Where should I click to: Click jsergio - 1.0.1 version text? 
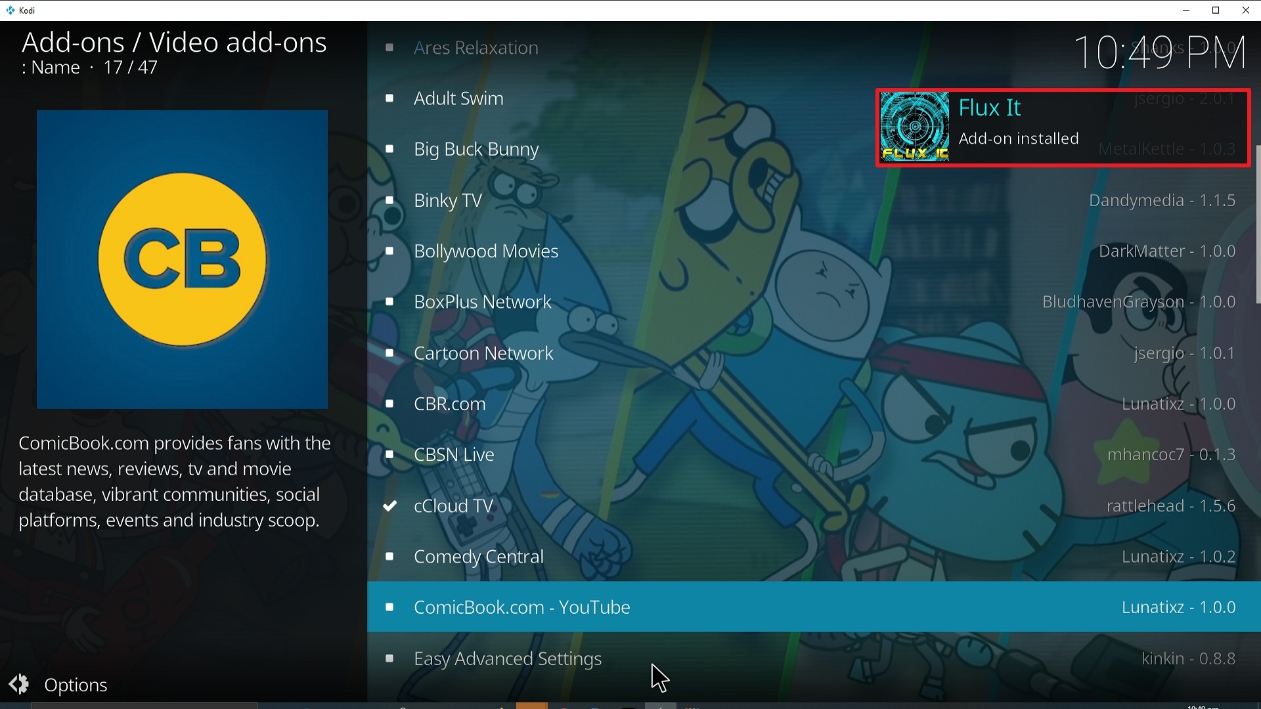coord(1185,353)
